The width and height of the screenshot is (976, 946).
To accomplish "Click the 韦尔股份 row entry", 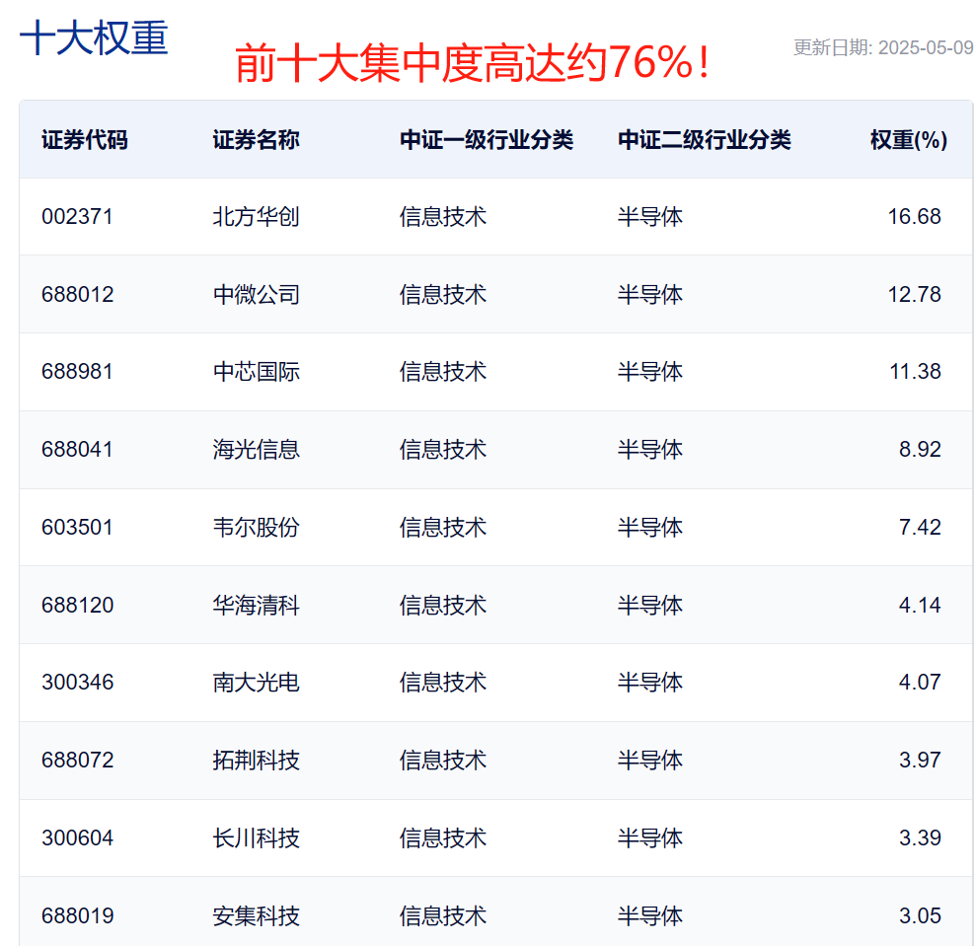I will 254,527.
